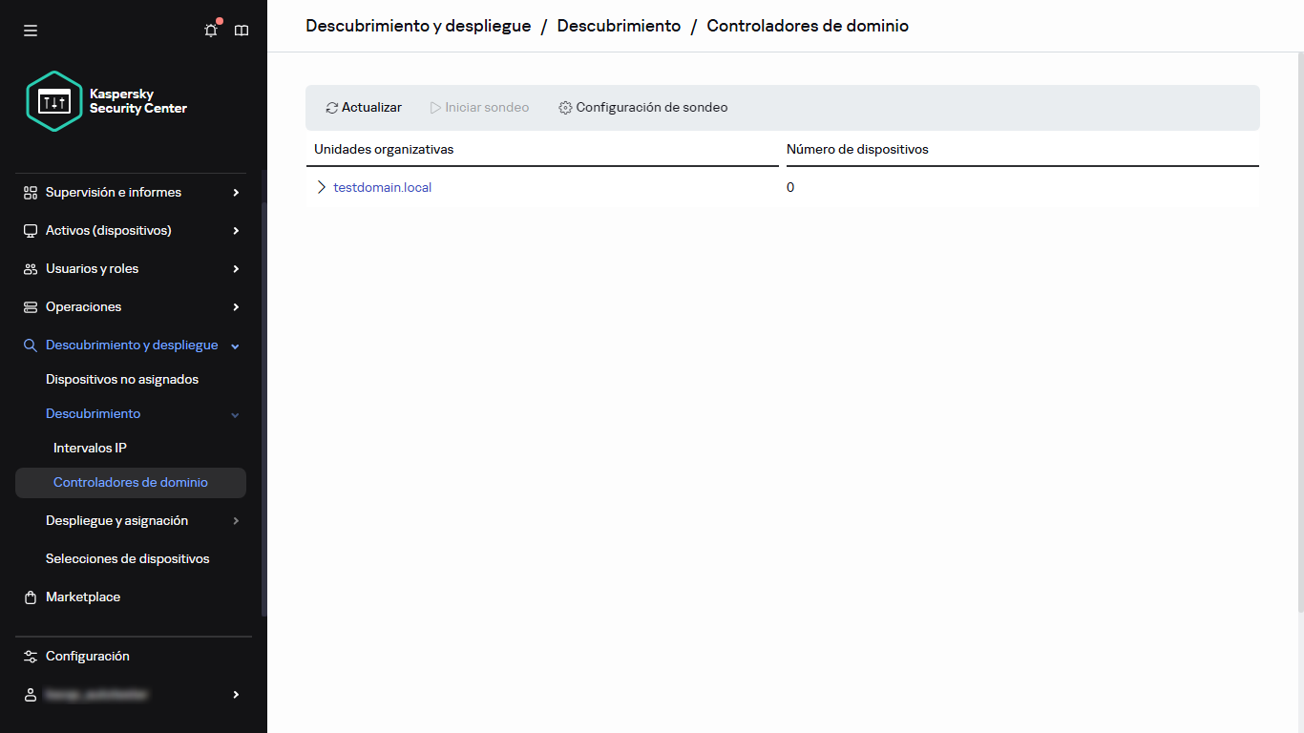
Task: Click the blurred user account name
Action: tap(96, 695)
